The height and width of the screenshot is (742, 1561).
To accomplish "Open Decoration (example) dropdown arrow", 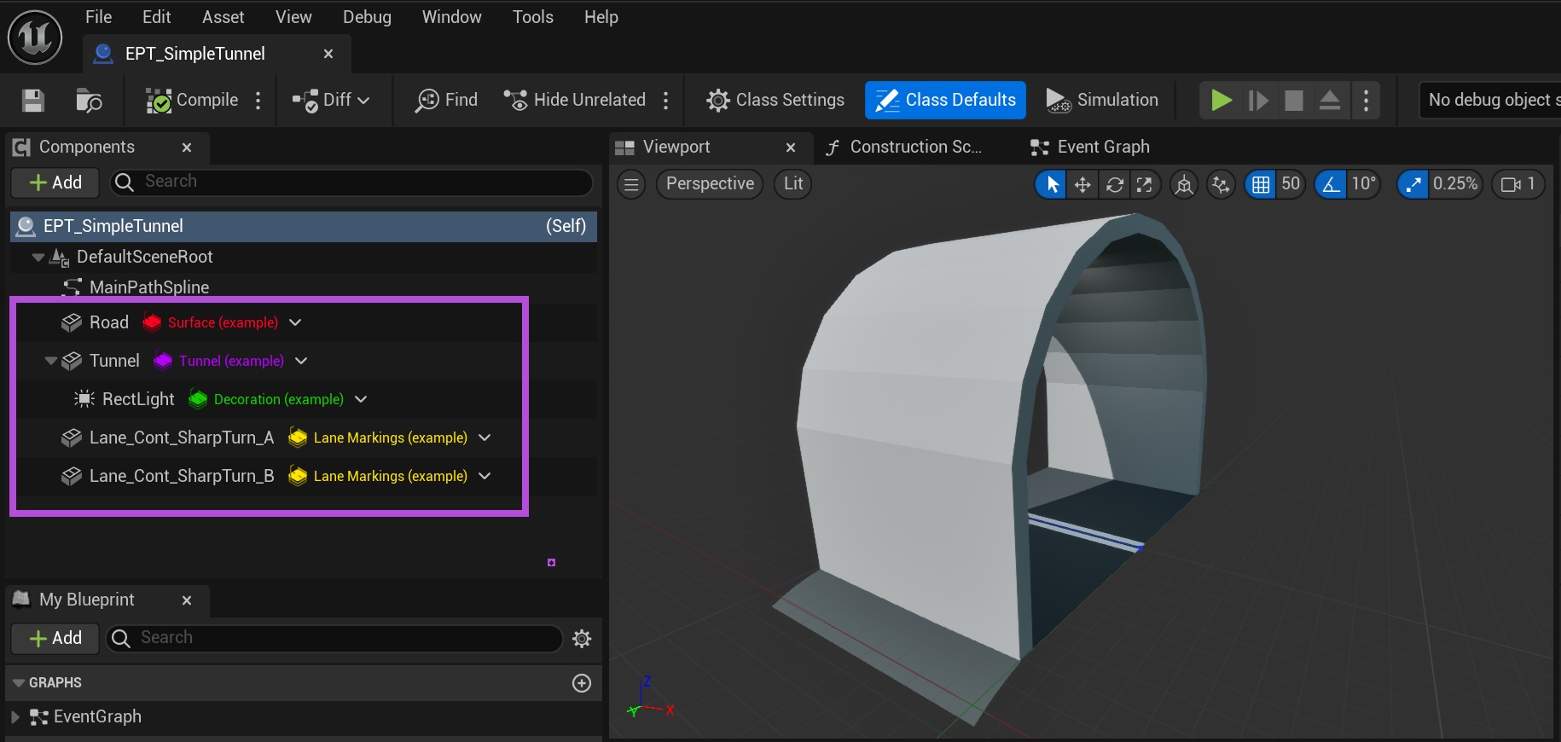I will 361,399.
